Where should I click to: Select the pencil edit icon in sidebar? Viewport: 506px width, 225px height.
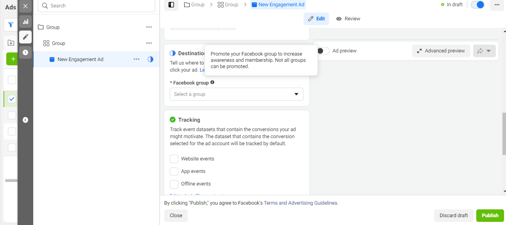25,37
